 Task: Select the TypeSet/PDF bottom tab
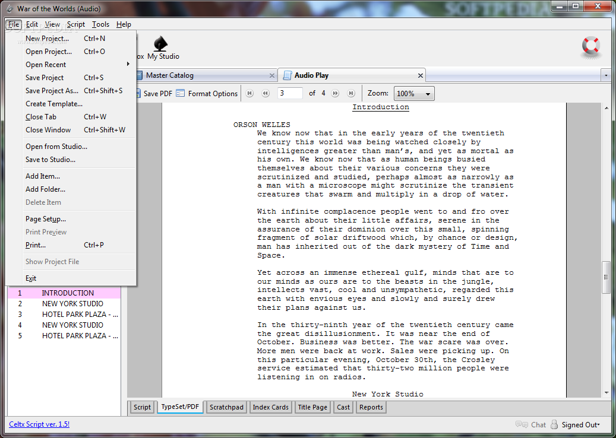click(x=181, y=407)
